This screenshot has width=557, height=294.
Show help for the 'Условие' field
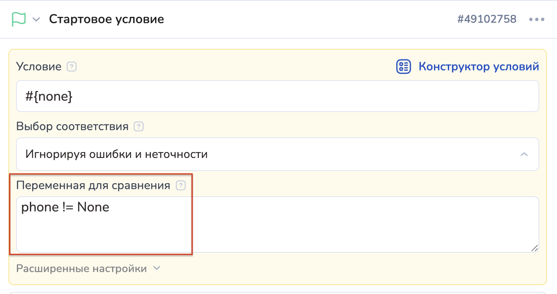pyautogui.click(x=72, y=67)
